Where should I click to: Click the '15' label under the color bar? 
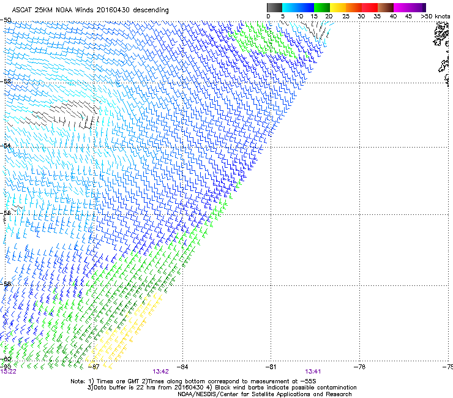pyautogui.click(x=314, y=17)
